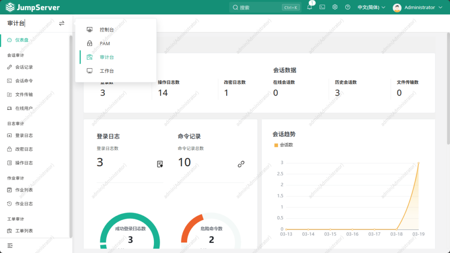
Task: Open system settings gear icon
Action: click(x=335, y=7)
